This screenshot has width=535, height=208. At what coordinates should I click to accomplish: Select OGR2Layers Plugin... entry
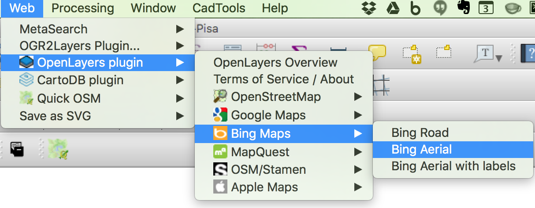(98, 46)
